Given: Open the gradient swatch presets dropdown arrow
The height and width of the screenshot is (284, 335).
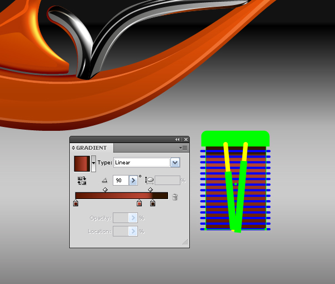Looking at the screenshot, I should 93,164.
